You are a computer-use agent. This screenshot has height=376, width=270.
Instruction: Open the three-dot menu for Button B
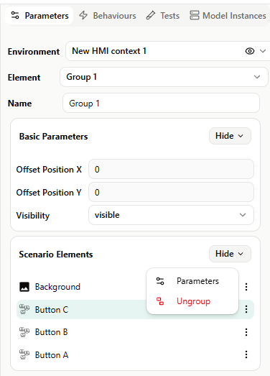(x=246, y=332)
